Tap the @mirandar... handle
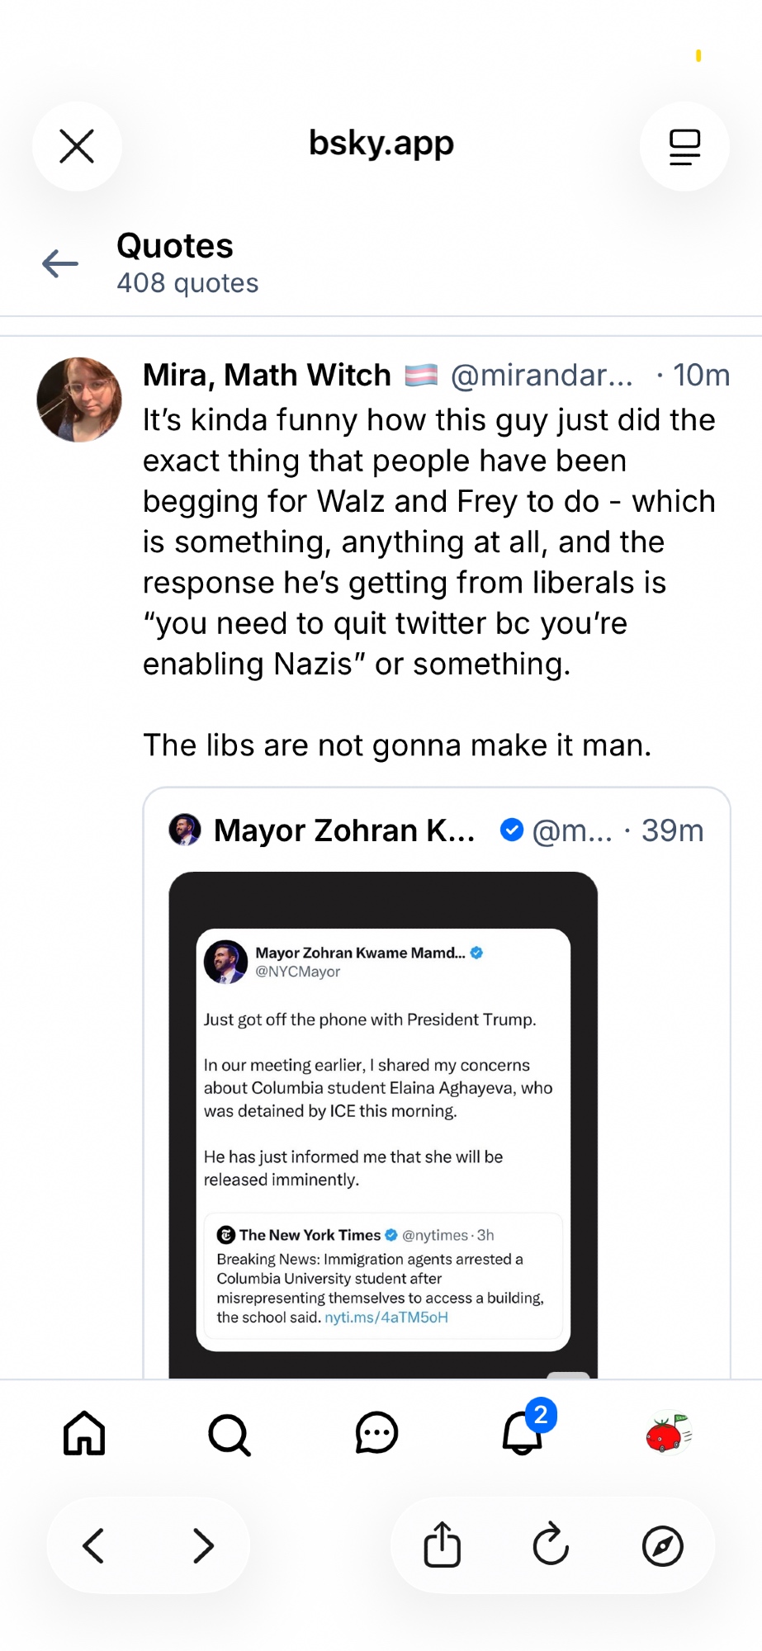Image resolution: width=762 pixels, height=1651 pixels. pos(542,376)
